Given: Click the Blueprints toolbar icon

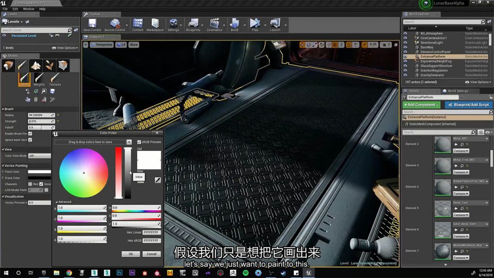Looking at the screenshot, I should point(193,24).
